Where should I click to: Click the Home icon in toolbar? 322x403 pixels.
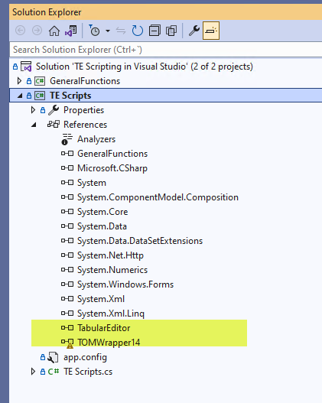pyautogui.click(x=54, y=31)
